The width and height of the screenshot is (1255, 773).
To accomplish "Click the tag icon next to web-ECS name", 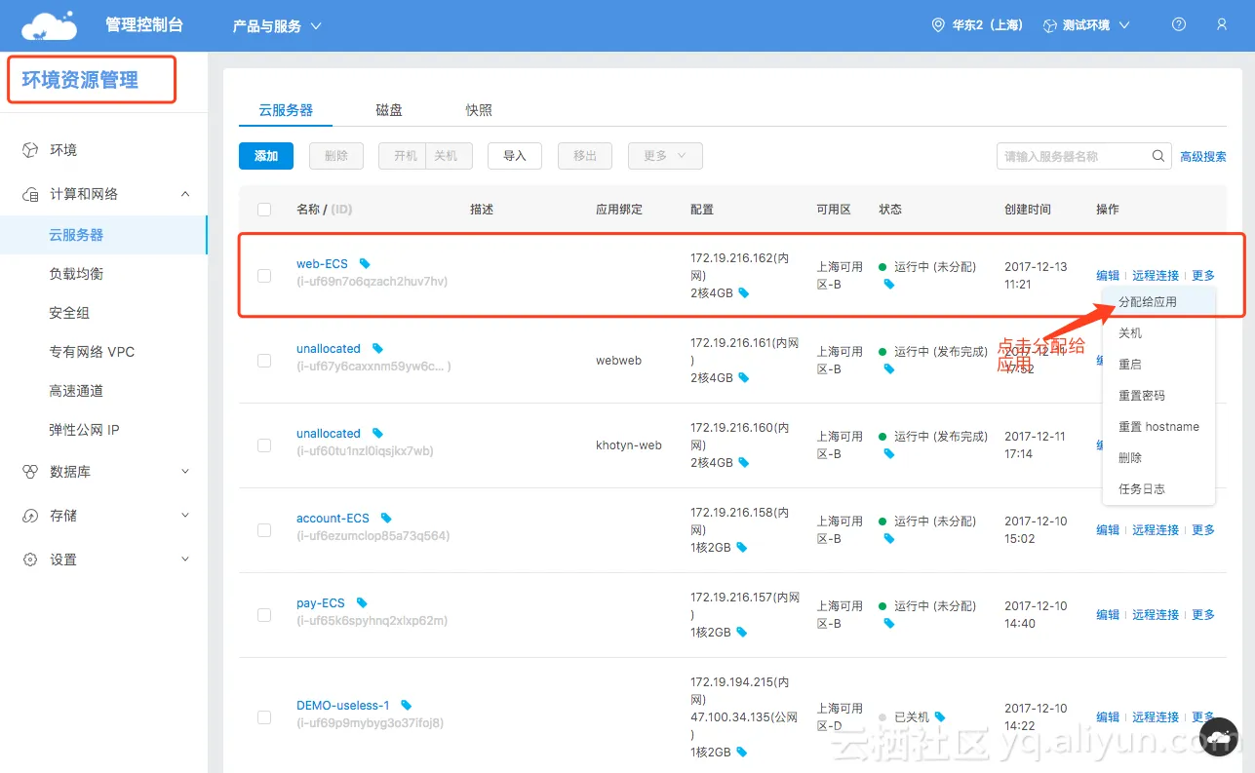I will pos(365,264).
